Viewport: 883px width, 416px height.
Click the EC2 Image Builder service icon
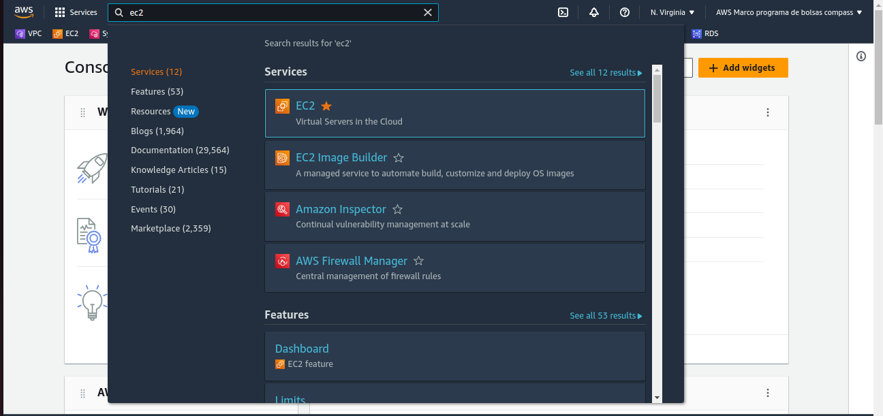[x=282, y=158]
